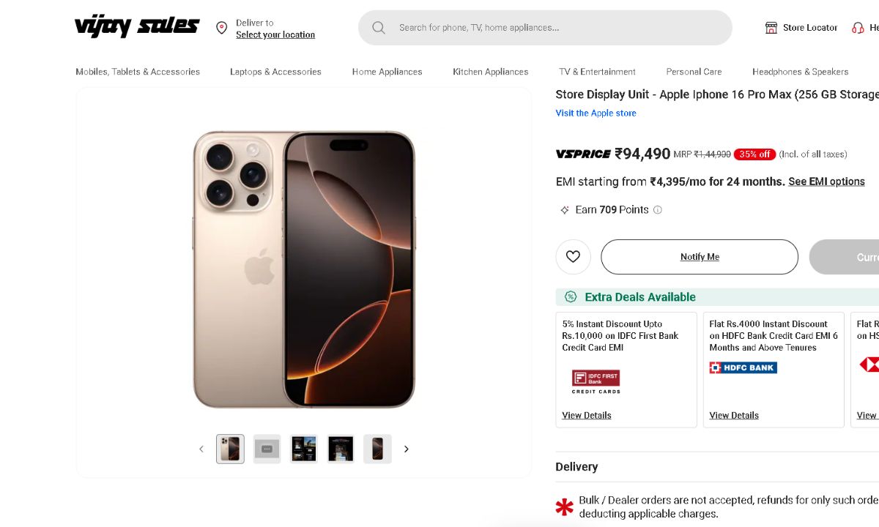Focus the product search field
The image size is (879, 527).
(557, 28)
